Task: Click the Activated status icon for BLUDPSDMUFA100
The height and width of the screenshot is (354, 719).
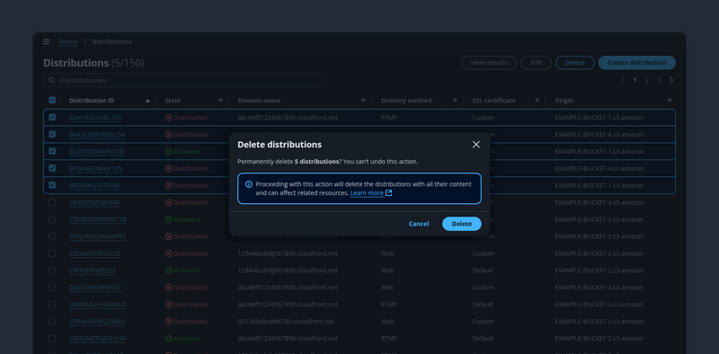Action: (168, 151)
